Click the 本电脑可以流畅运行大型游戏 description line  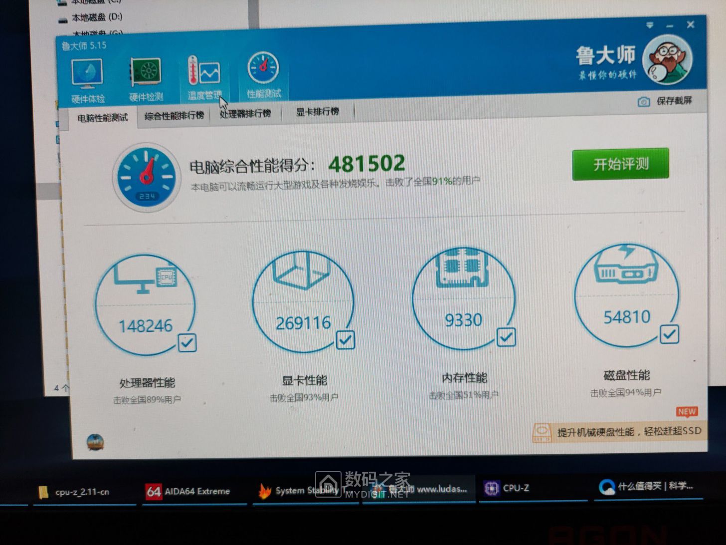(335, 184)
